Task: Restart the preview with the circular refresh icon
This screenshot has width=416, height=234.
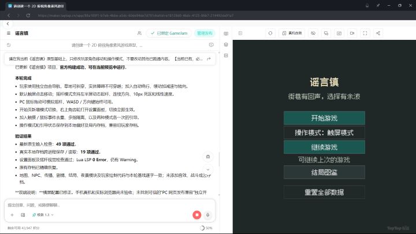Action: coord(270,33)
